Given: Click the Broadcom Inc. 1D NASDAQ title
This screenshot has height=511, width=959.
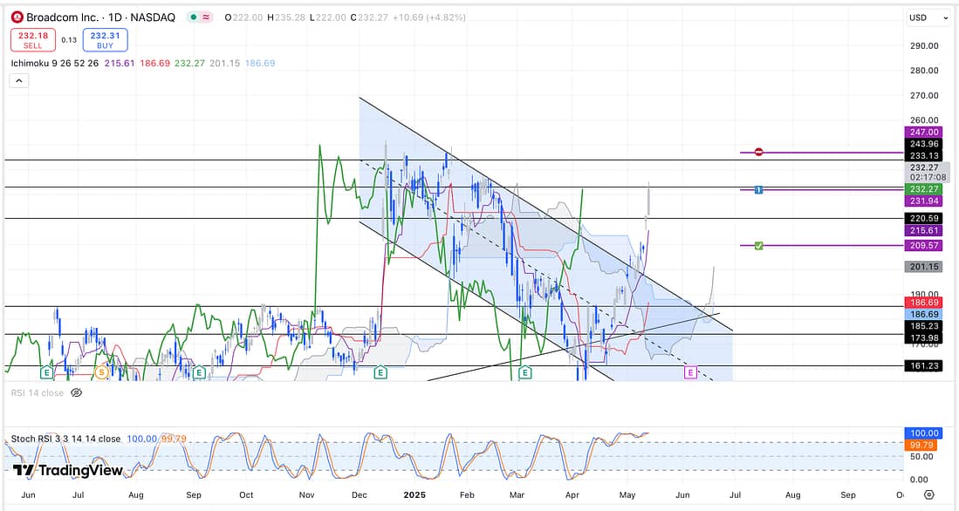Looking at the screenshot, I should [x=100, y=17].
